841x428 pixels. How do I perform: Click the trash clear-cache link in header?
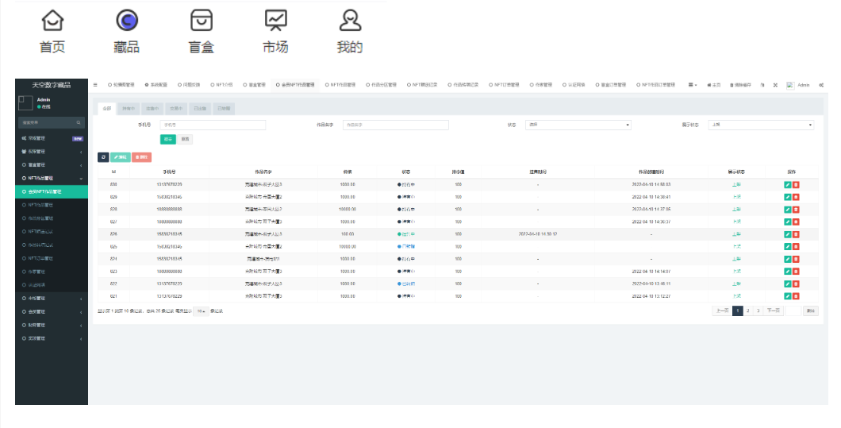coord(740,85)
